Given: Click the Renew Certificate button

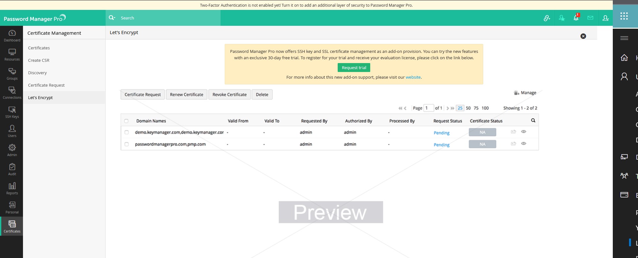Looking at the screenshot, I should [187, 95].
